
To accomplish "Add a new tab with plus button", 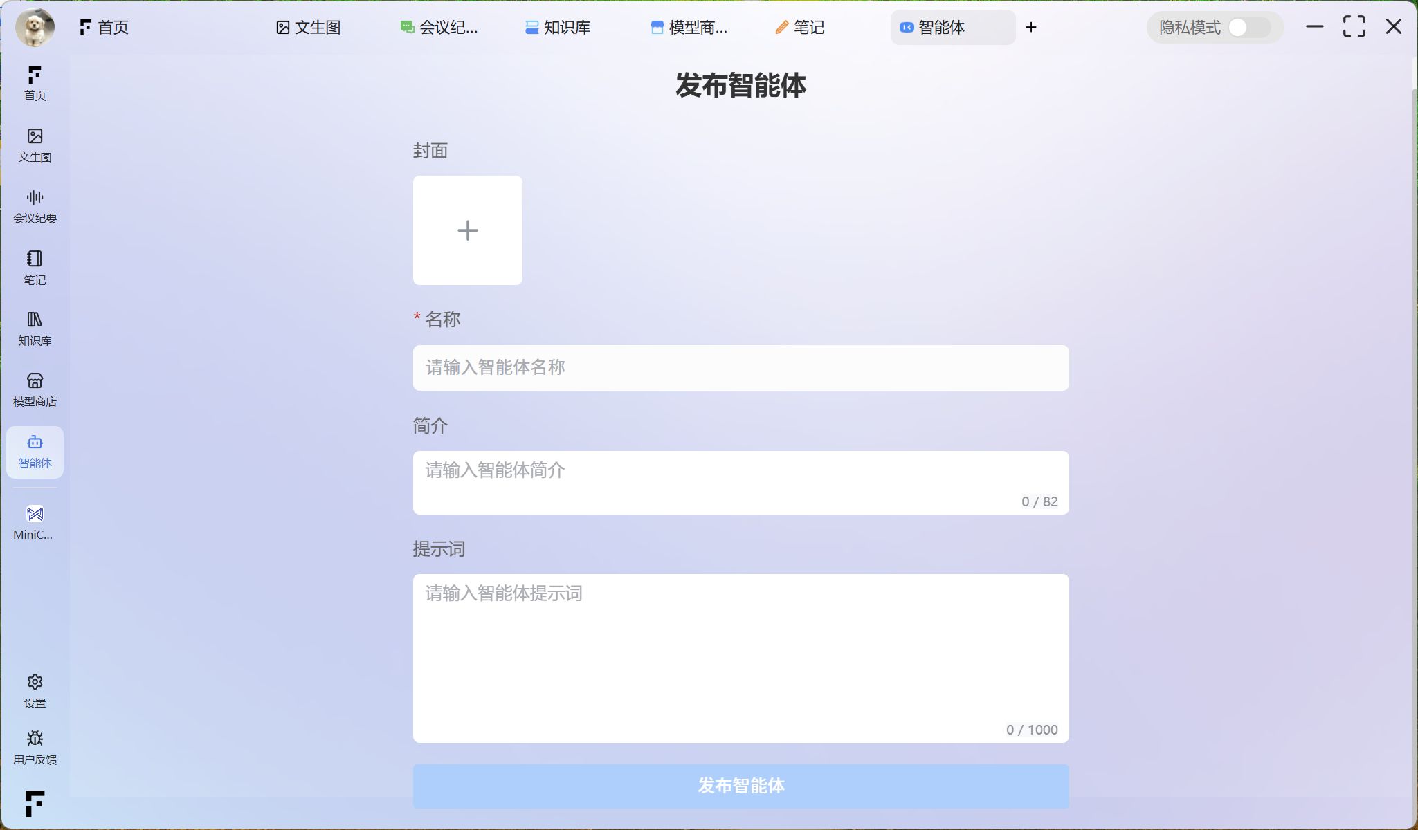I will [x=1031, y=28].
